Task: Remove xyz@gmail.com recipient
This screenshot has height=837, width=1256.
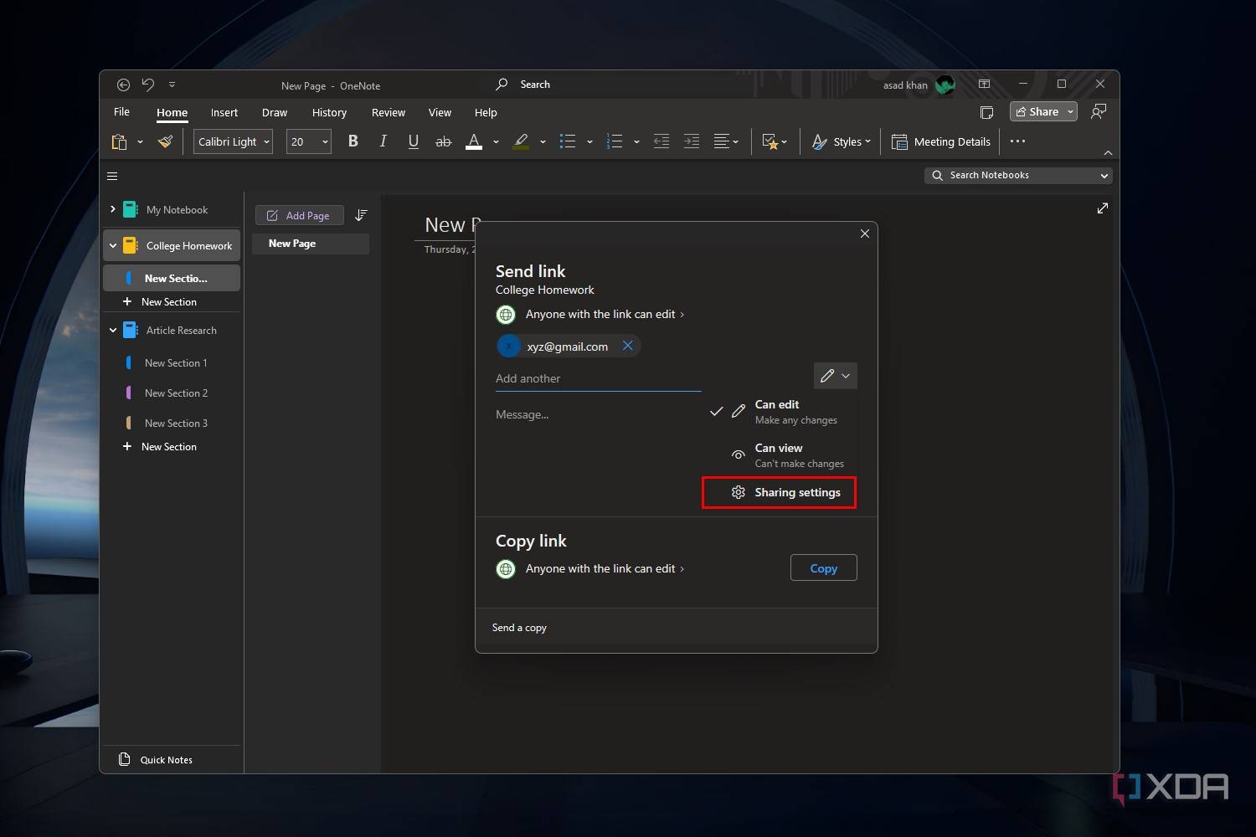Action: tap(628, 346)
